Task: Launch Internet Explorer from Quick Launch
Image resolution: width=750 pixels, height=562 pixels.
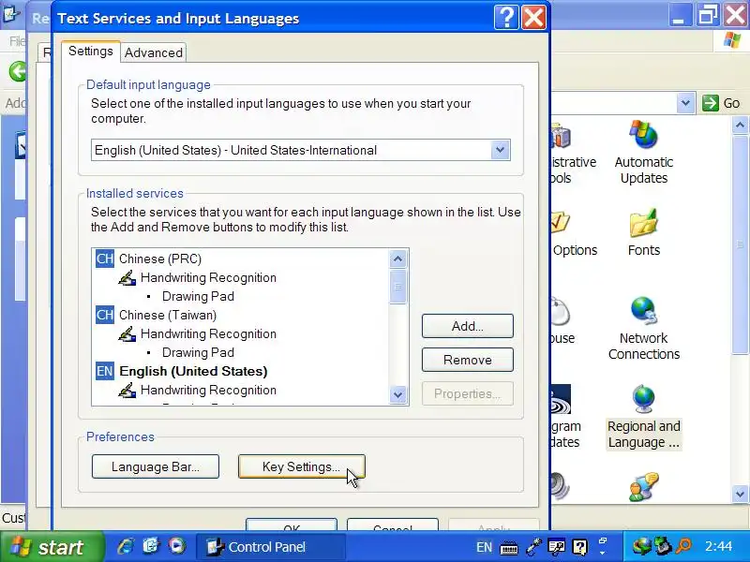Action: 126,546
